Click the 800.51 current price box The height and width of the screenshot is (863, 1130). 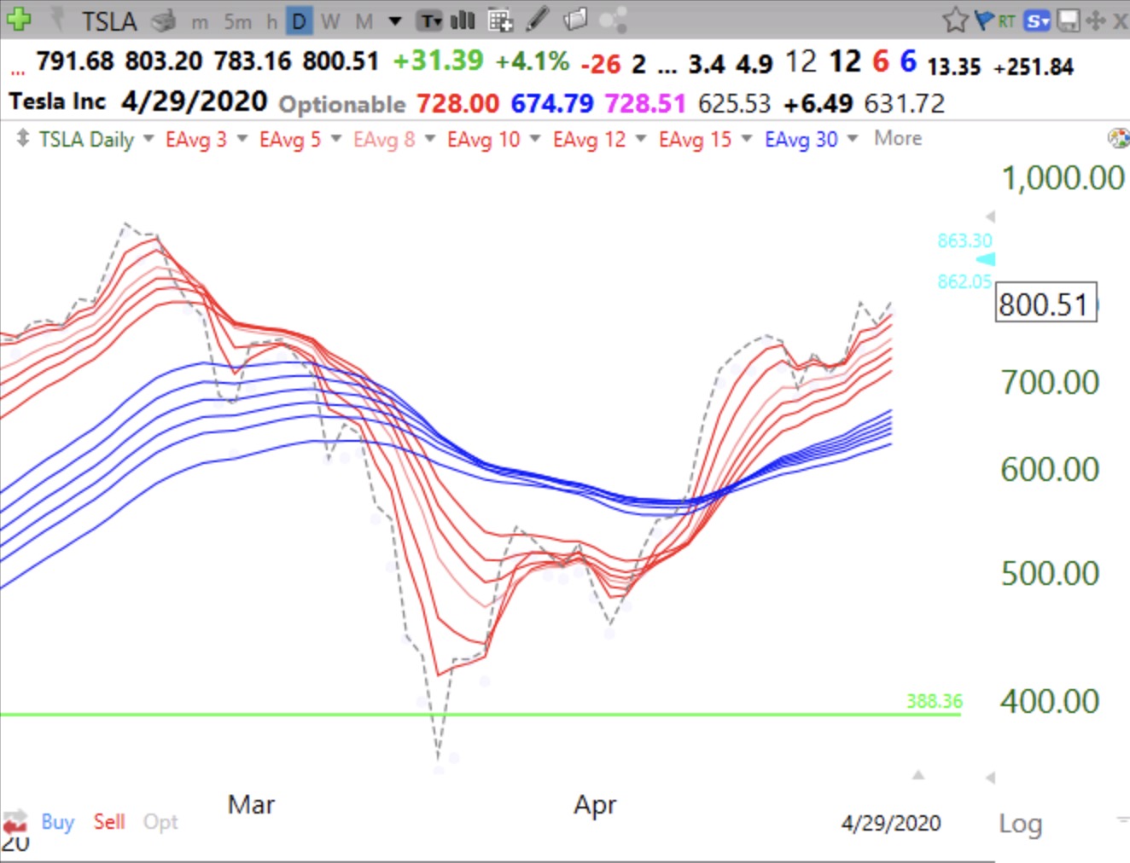click(1046, 304)
